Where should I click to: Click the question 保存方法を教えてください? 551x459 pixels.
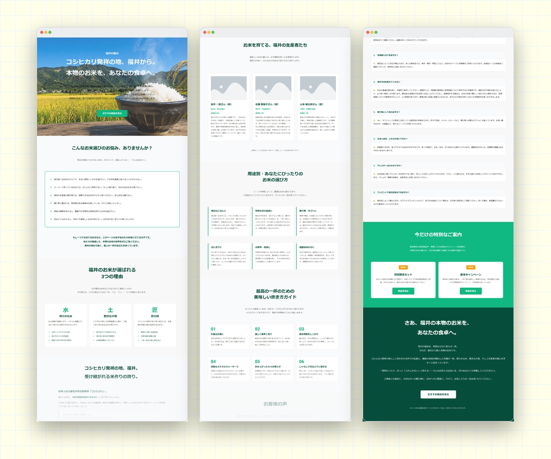[x=389, y=82]
